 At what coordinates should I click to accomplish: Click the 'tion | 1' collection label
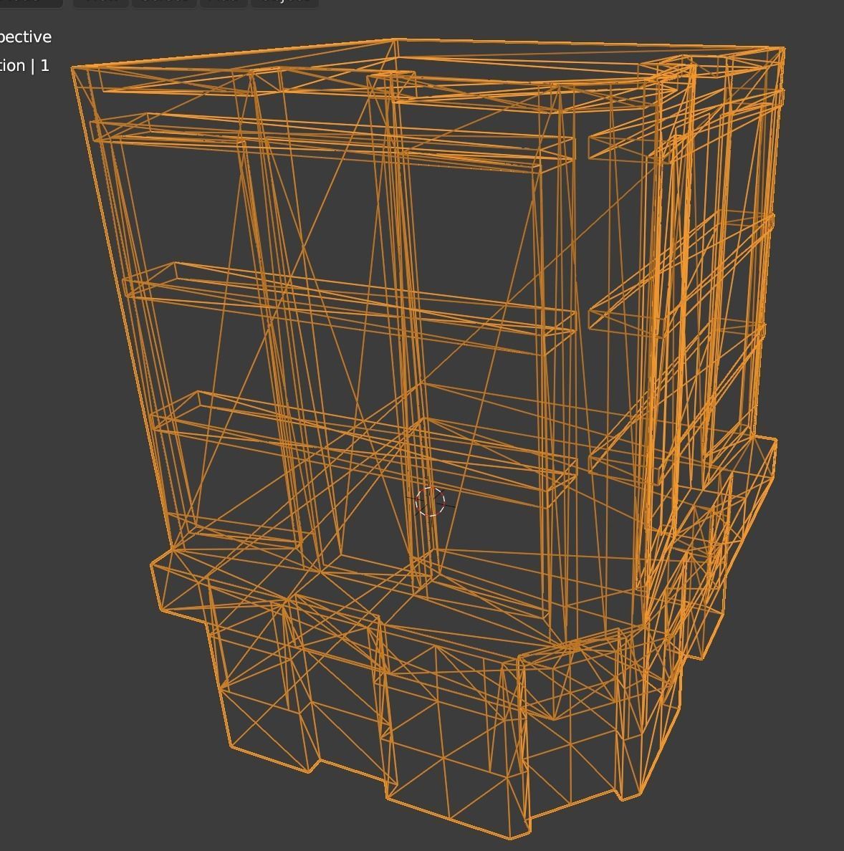24,66
